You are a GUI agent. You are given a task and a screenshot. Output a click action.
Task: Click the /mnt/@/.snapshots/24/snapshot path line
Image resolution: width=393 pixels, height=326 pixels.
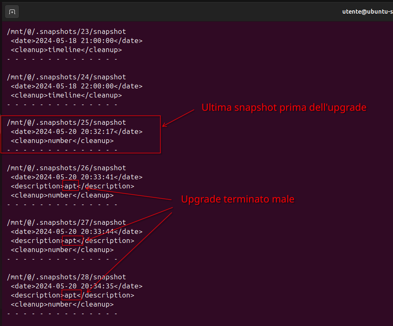click(x=66, y=77)
